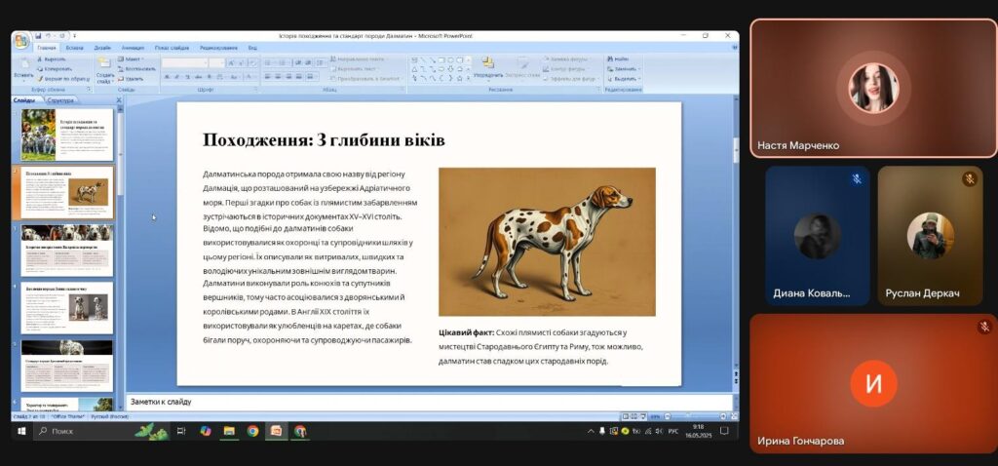998x466 pixels.
Task: Click Руслан Деркач muted microphone icon
Action: [969, 179]
